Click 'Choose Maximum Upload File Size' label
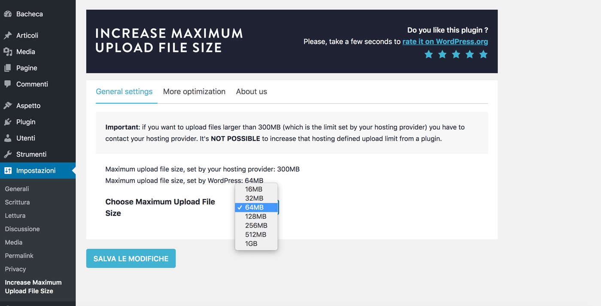Image resolution: width=601 pixels, height=306 pixels. click(x=160, y=207)
